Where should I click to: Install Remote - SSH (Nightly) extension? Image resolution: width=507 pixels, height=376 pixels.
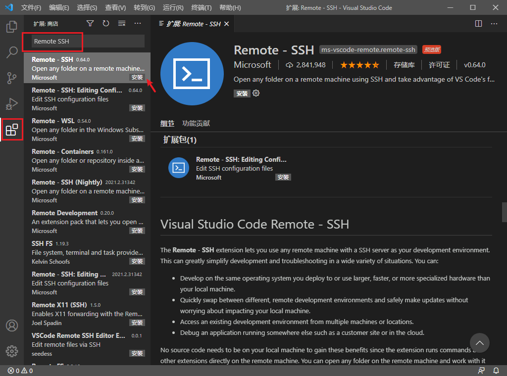(x=137, y=200)
